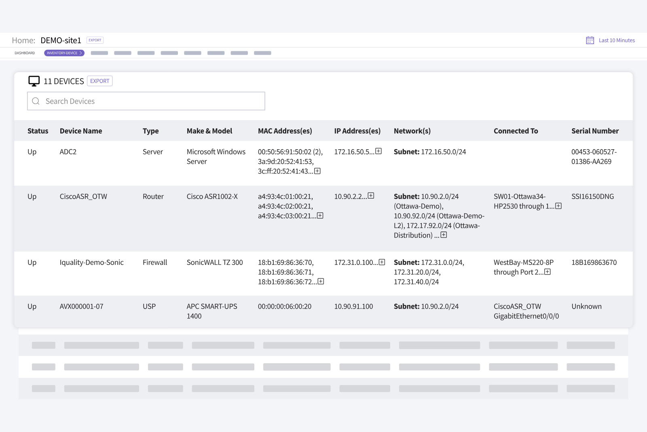Expand Iquality-Demo-Sonic IP address plus icon
Screen dimensions: 647x432
click(382, 262)
